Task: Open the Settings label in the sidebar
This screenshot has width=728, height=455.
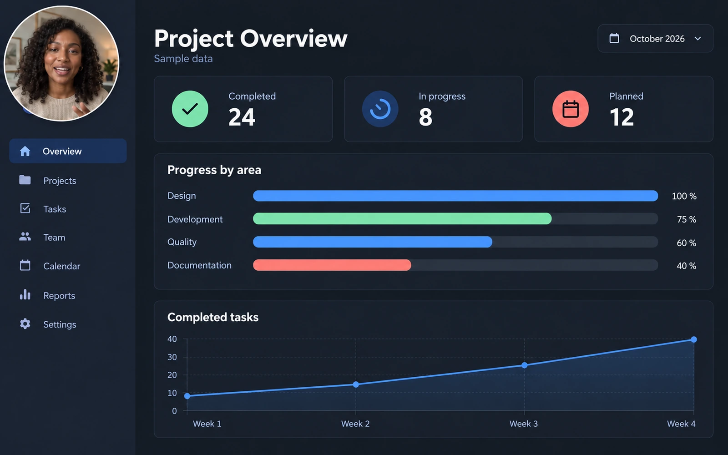Action: [60, 324]
